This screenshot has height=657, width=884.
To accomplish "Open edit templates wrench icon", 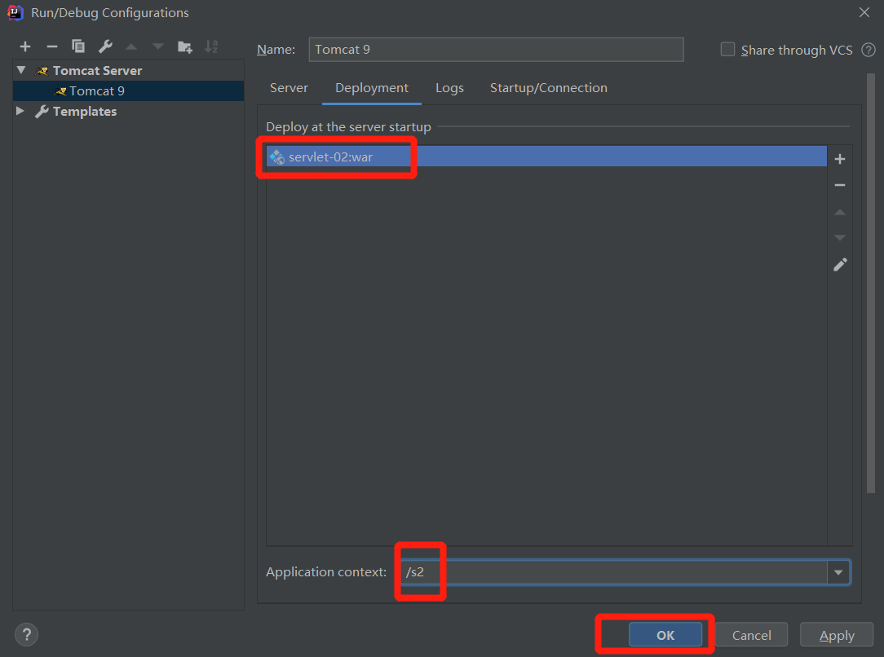I will coord(105,46).
